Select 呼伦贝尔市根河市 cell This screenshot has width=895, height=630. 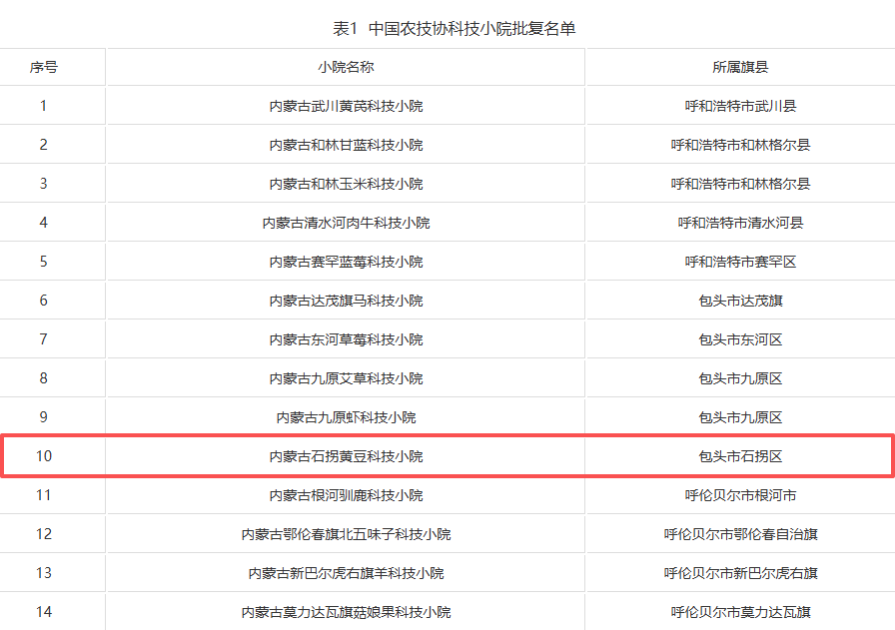pyautogui.click(x=740, y=495)
